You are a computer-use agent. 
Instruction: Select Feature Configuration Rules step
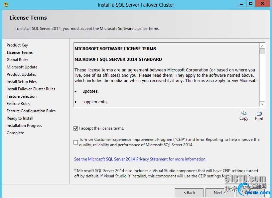click(31, 111)
